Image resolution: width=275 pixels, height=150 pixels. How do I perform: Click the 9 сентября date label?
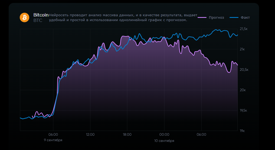[x=53, y=140]
